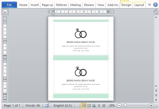Switch to Web Layout view icon

tap(94, 105)
